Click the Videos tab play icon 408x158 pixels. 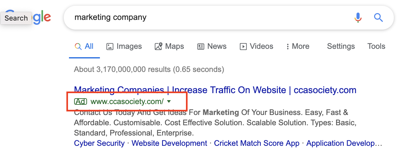coord(243,47)
